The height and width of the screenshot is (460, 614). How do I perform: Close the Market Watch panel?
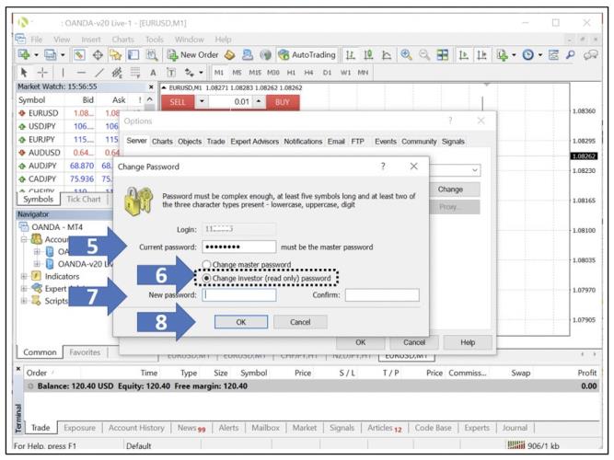pyautogui.click(x=151, y=86)
